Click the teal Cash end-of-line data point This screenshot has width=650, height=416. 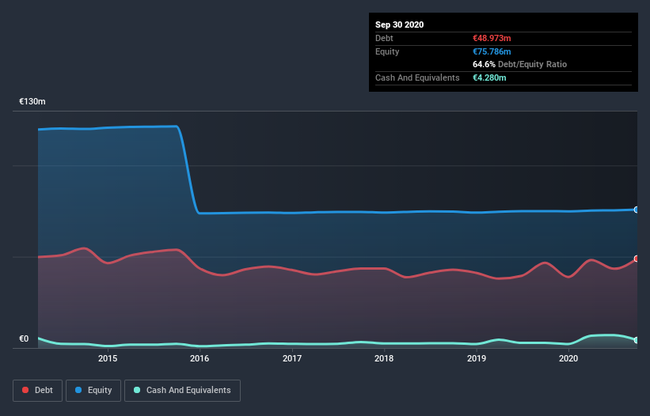coord(637,340)
